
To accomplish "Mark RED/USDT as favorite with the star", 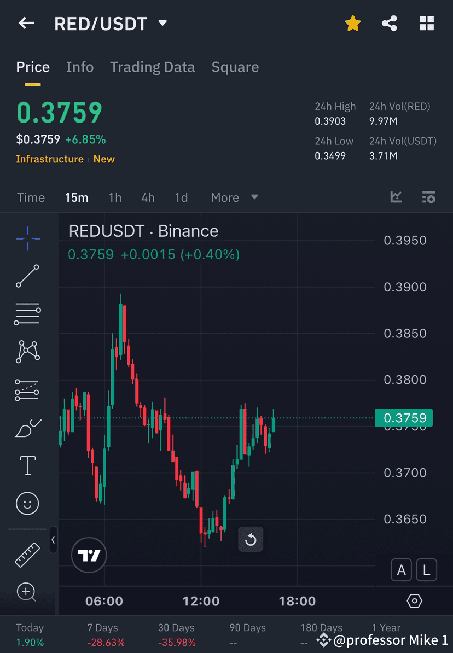I will click(353, 23).
